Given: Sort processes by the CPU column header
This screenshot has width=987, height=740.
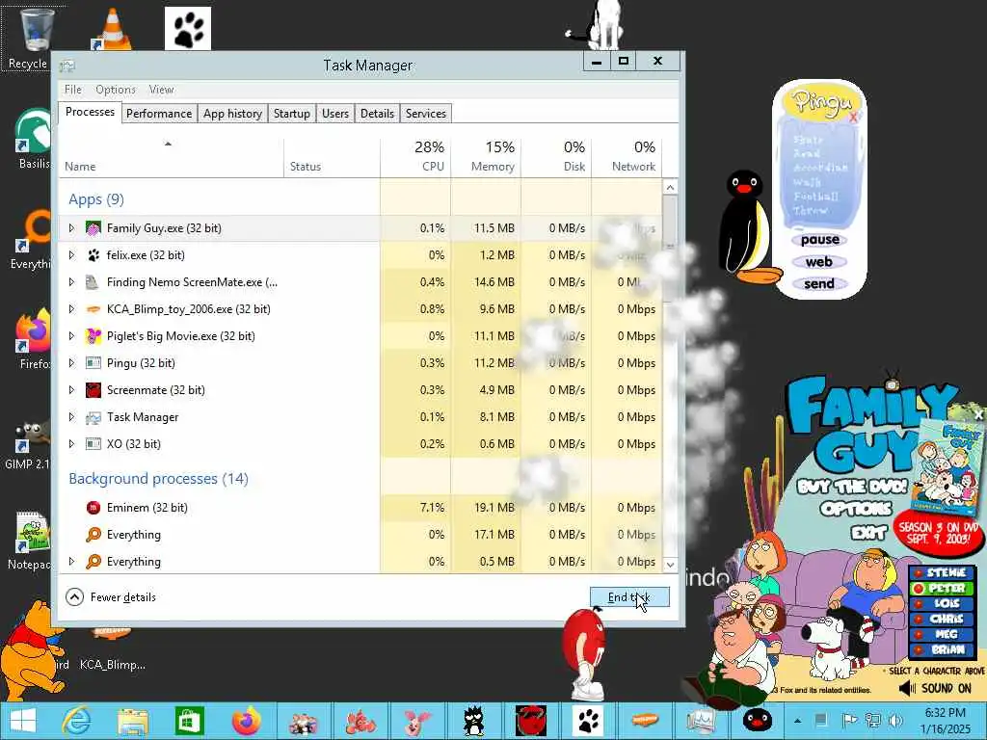Looking at the screenshot, I should (x=415, y=156).
